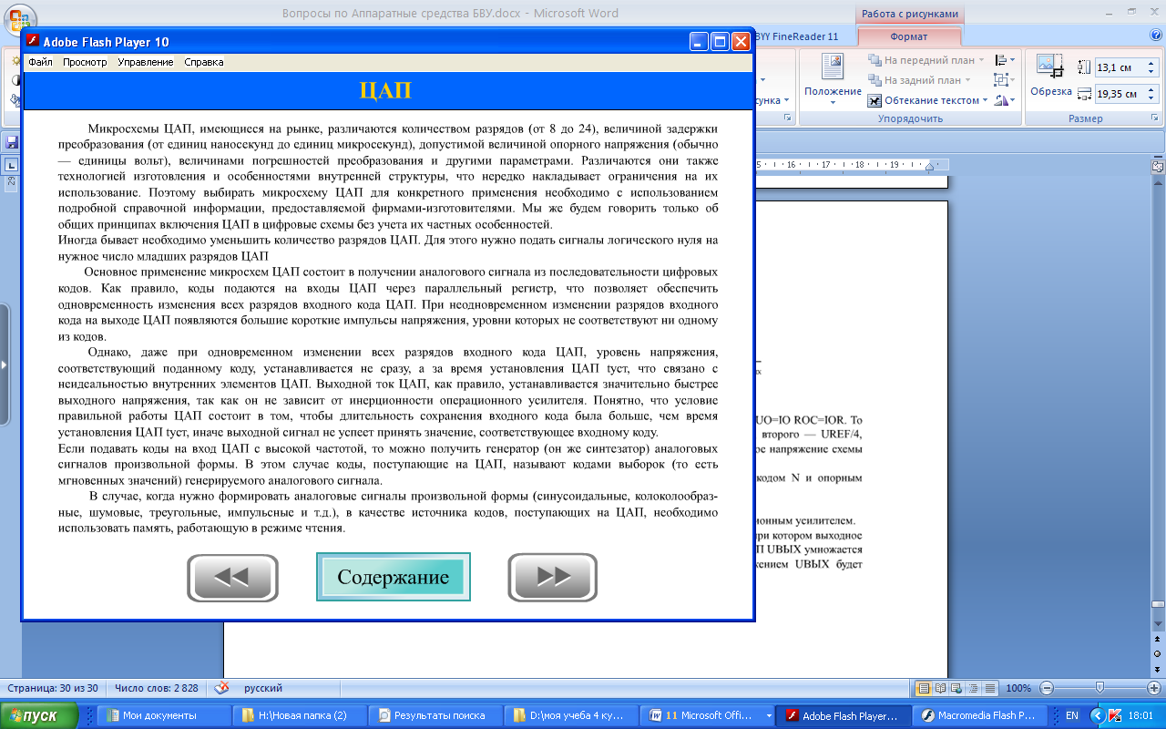Click the 18:01 clock in tray
Image resolution: width=1166 pixels, height=729 pixels.
[1141, 715]
